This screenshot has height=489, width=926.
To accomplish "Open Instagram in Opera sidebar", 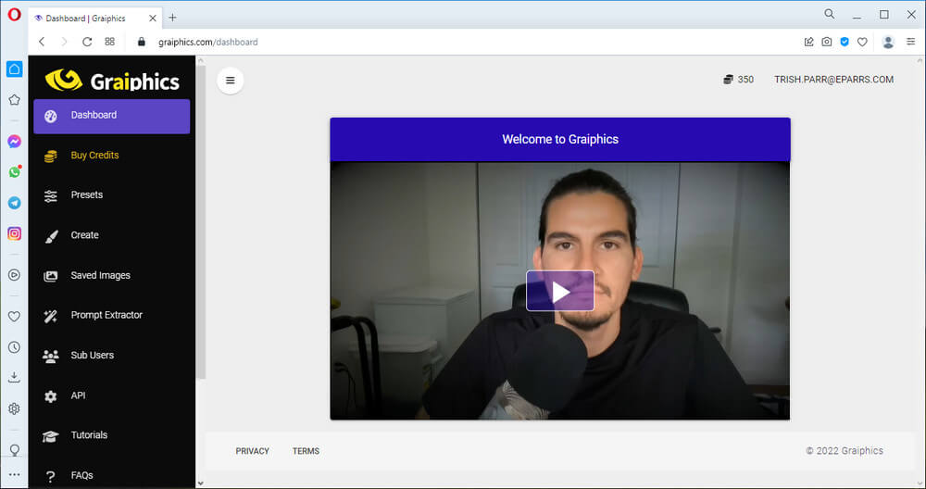I will (x=14, y=233).
